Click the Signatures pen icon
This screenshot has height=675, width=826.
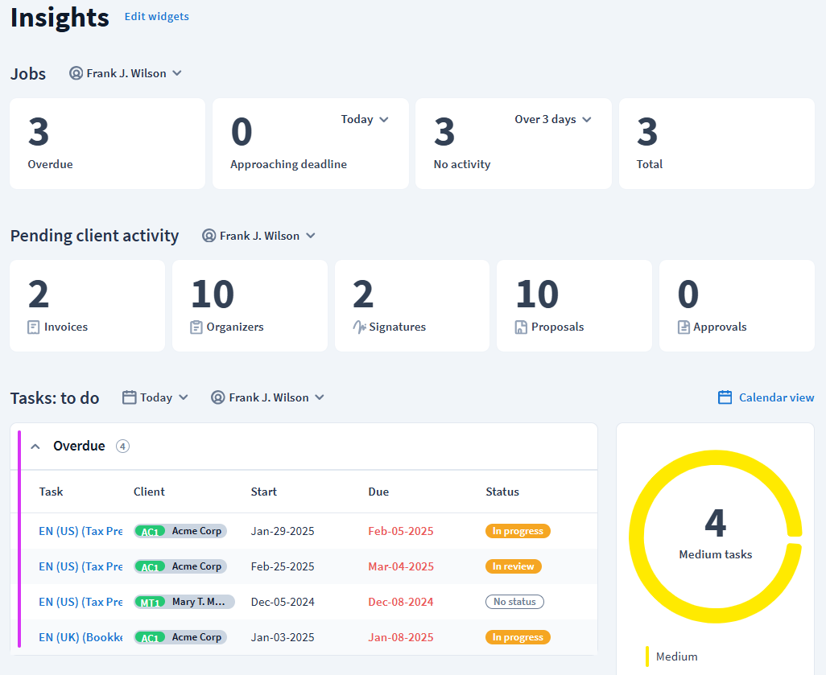tap(359, 327)
